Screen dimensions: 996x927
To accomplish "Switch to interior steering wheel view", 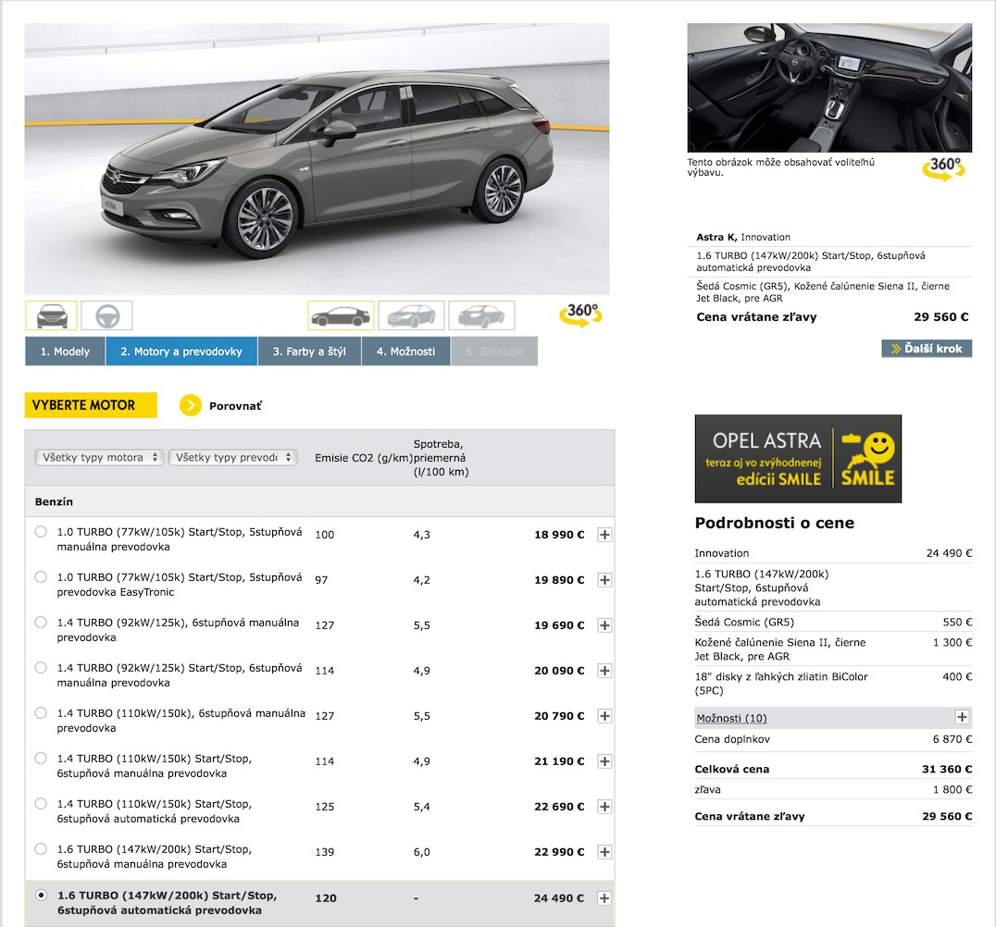I will point(107,315).
